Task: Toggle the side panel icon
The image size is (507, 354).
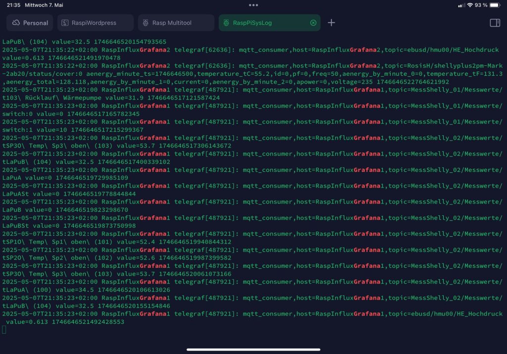Action: [495, 23]
